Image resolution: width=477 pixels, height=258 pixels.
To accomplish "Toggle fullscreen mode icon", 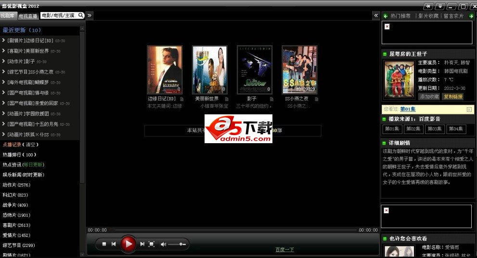I will [152, 244].
